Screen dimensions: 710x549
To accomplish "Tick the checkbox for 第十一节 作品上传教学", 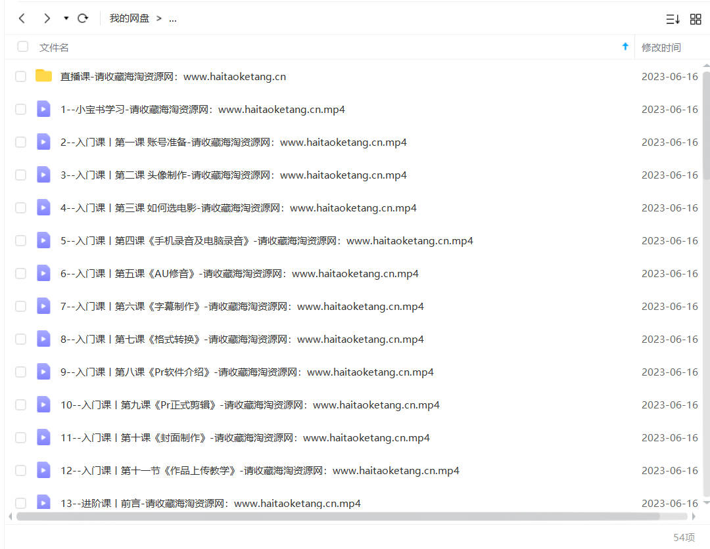I will pyautogui.click(x=20, y=470).
